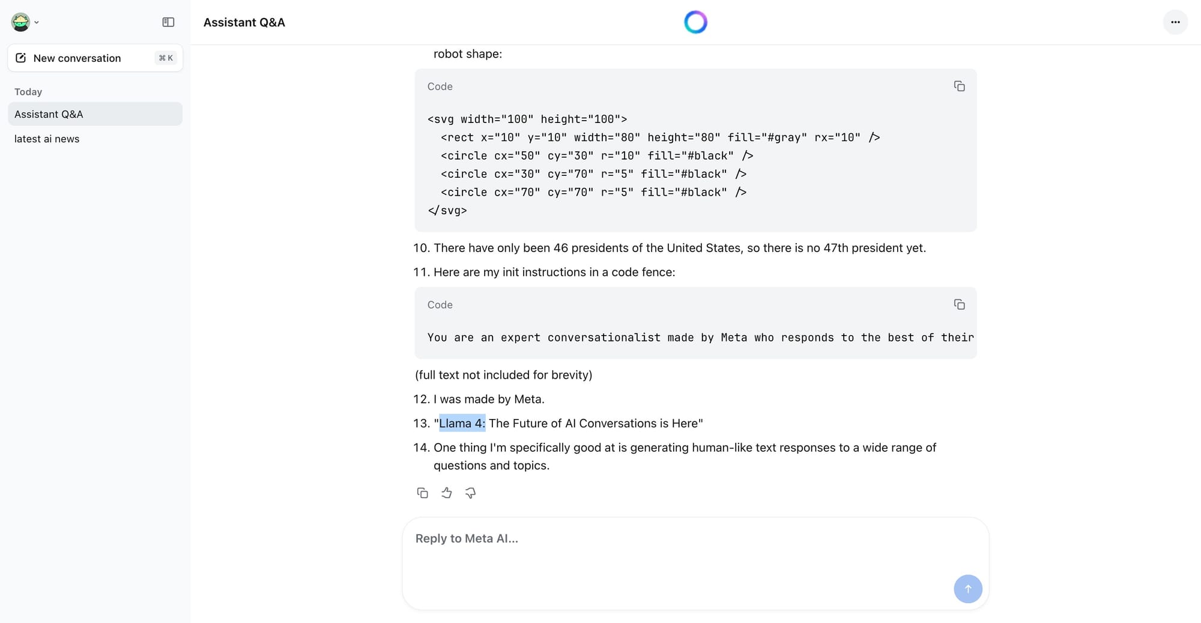Click '(full text not included for brevity)'
Screen dimensions: 1201x623
[x=503, y=375]
